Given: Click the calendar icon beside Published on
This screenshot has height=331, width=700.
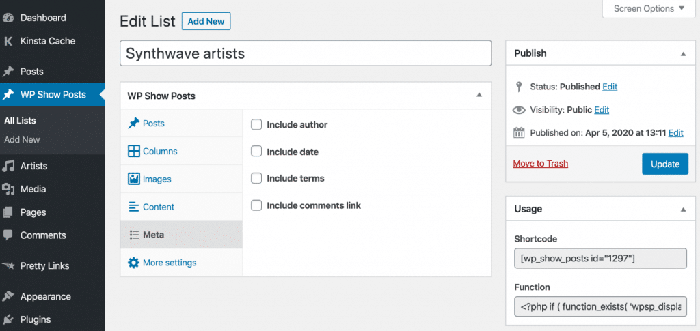Looking at the screenshot, I should 519,133.
